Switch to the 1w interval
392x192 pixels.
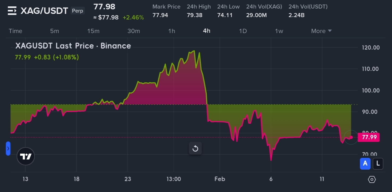(x=279, y=31)
